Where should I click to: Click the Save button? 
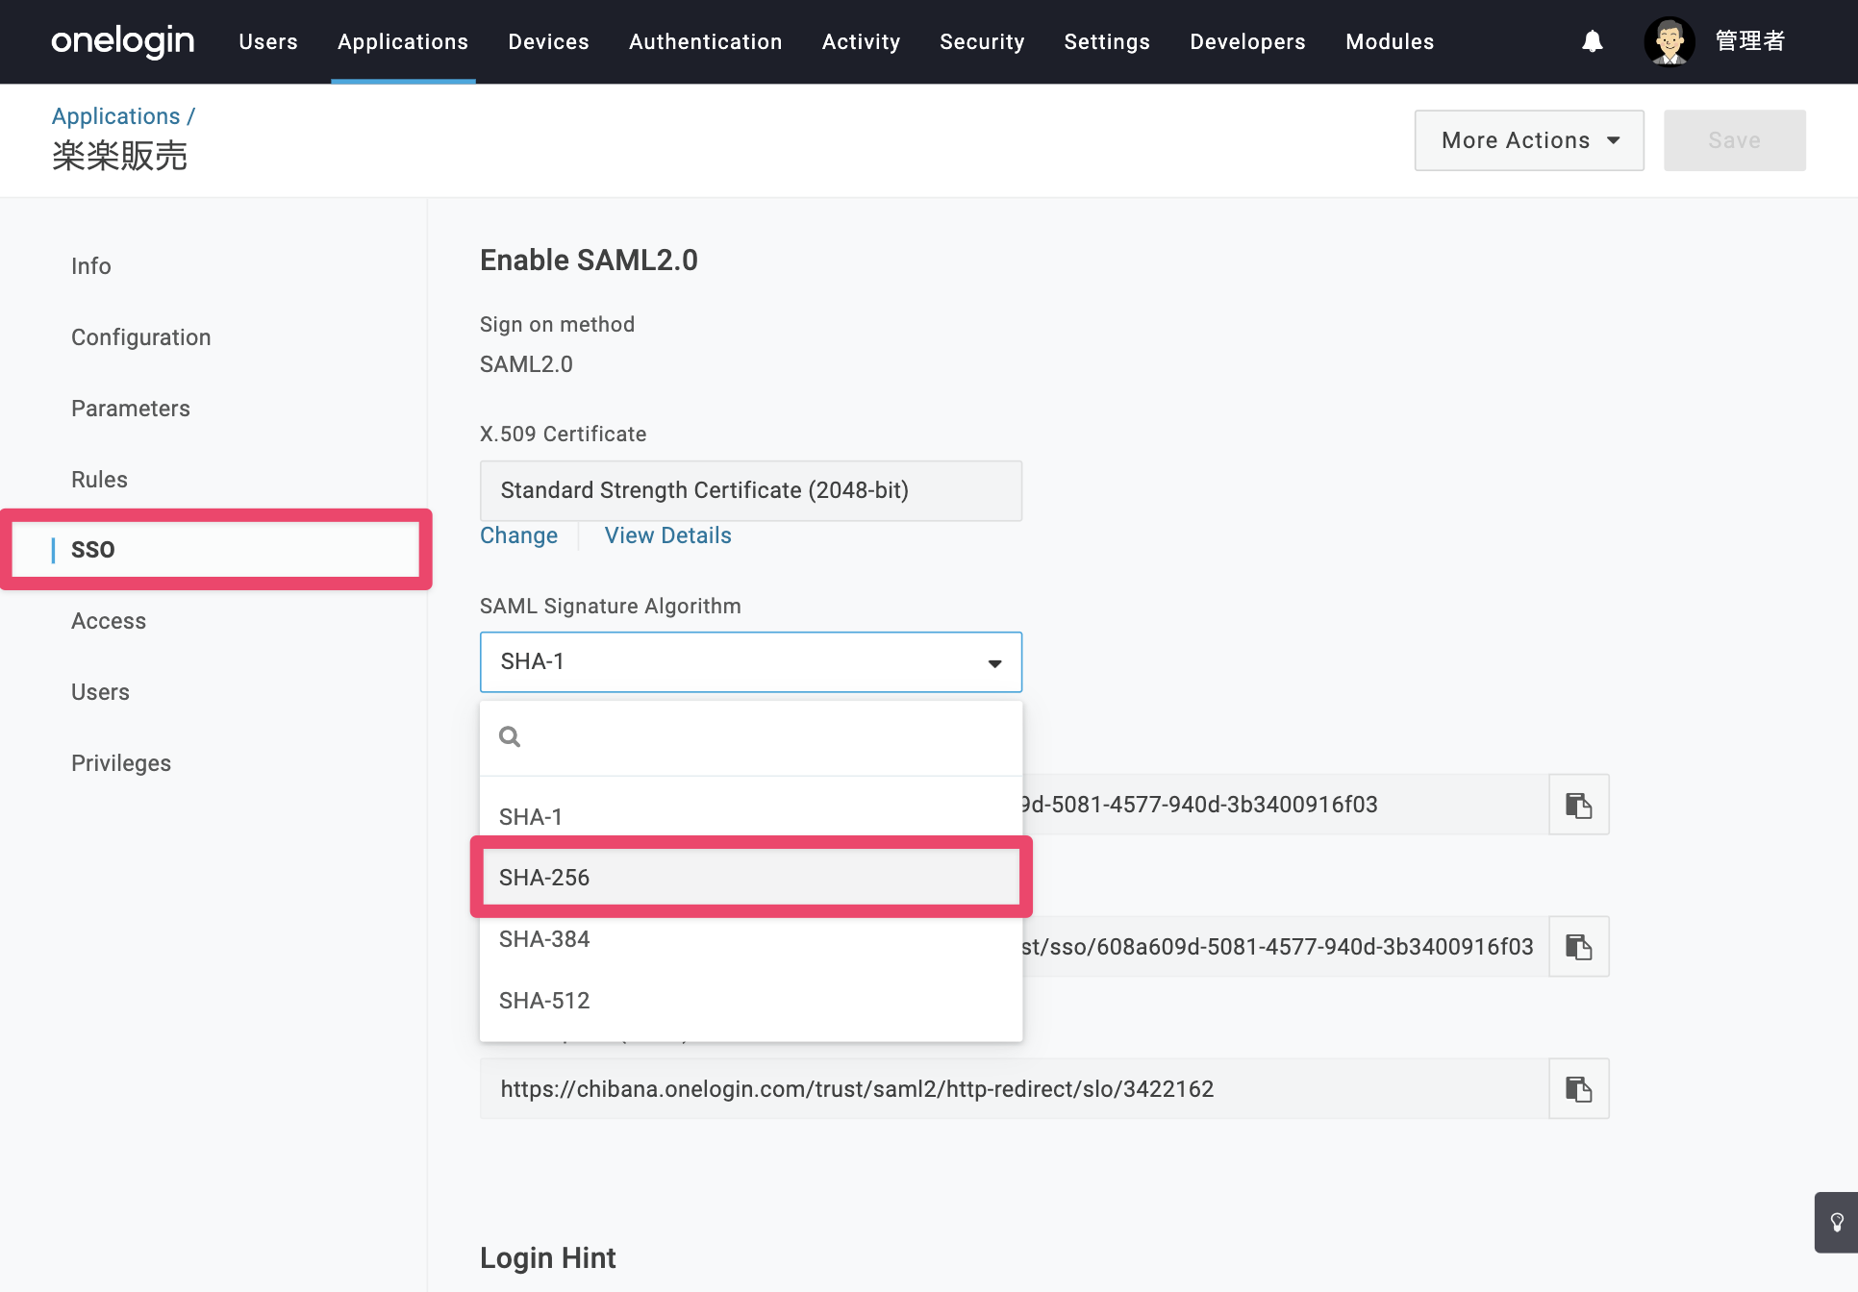1734,140
